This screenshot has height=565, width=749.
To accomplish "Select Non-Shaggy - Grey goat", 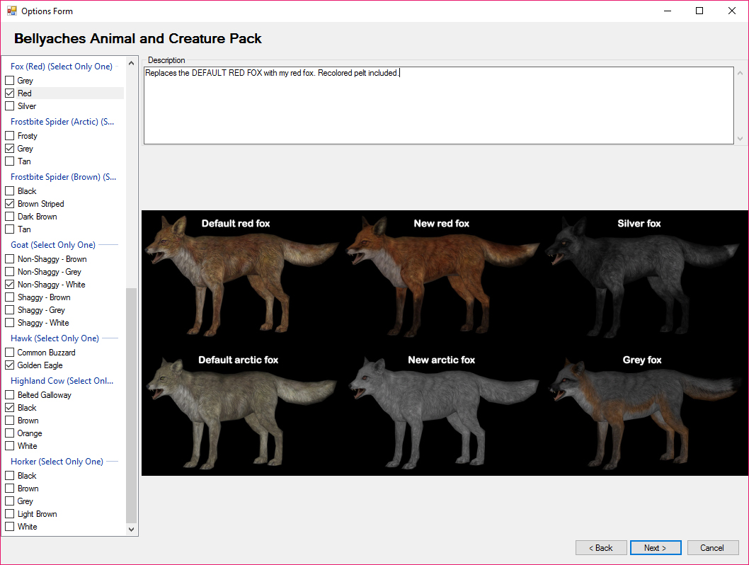I will tap(9, 272).
